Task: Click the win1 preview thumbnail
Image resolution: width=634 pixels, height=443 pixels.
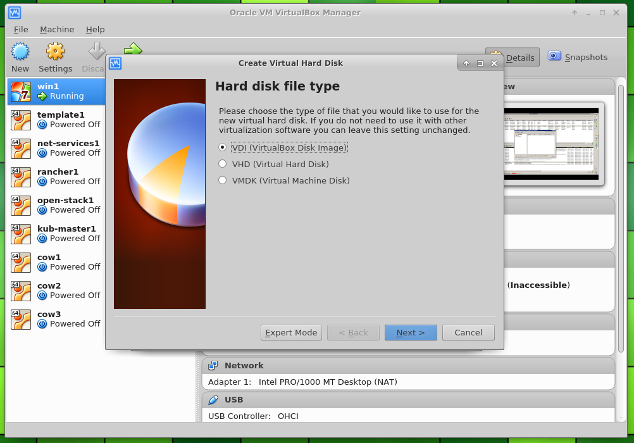Action: [552, 144]
